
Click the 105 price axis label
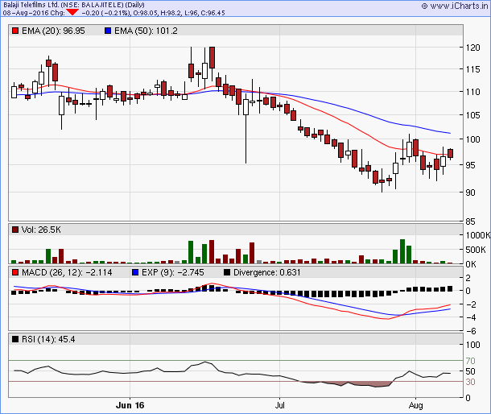pos(472,115)
